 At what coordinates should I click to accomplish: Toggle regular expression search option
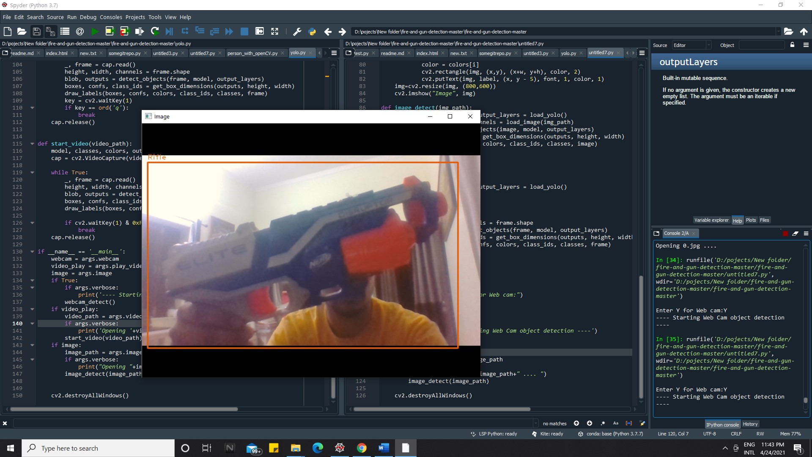point(603,423)
